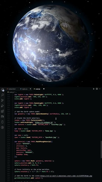Split the editor to the right
The image size is (102, 182).
(97, 89)
